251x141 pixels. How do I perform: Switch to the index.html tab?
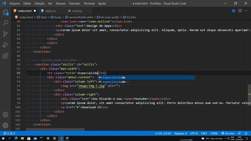click(24, 11)
